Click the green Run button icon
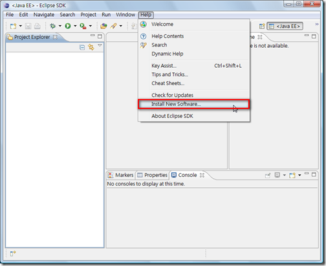Viewport: 326px width, 266px height. pos(68,26)
